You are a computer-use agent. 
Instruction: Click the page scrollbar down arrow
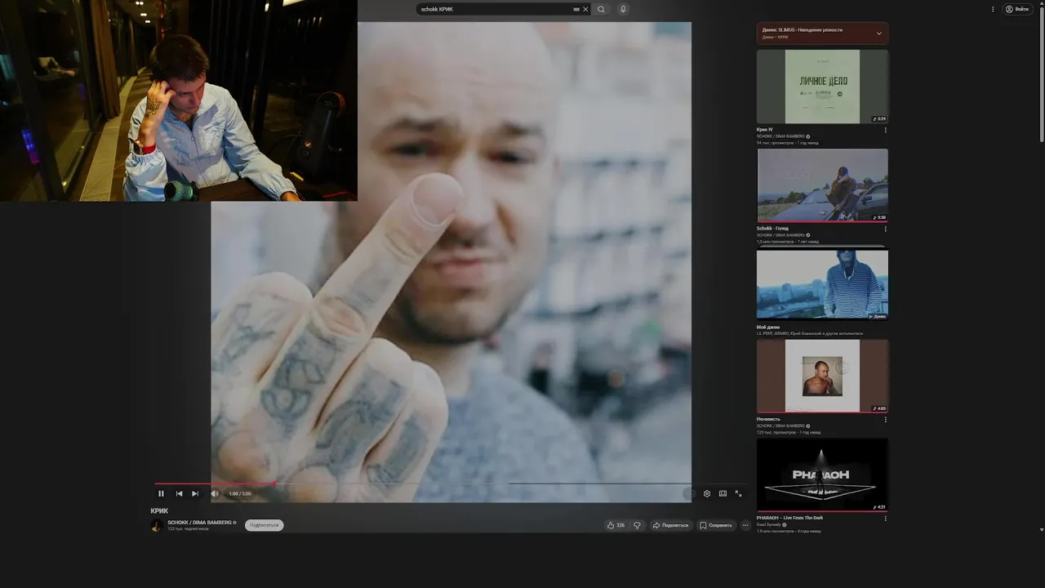(1041, 530)
